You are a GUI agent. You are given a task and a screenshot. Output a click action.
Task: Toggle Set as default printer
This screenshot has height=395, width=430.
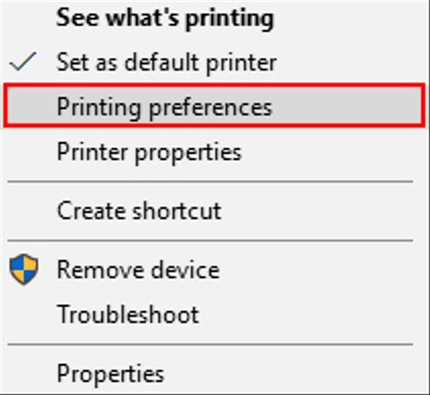point(167,62)
